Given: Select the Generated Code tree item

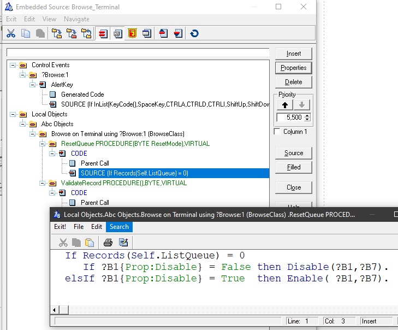Looking at the screenshot, I should 82,95.
